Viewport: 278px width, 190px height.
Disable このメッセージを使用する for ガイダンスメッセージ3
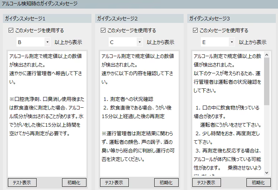tap(195, 30)
